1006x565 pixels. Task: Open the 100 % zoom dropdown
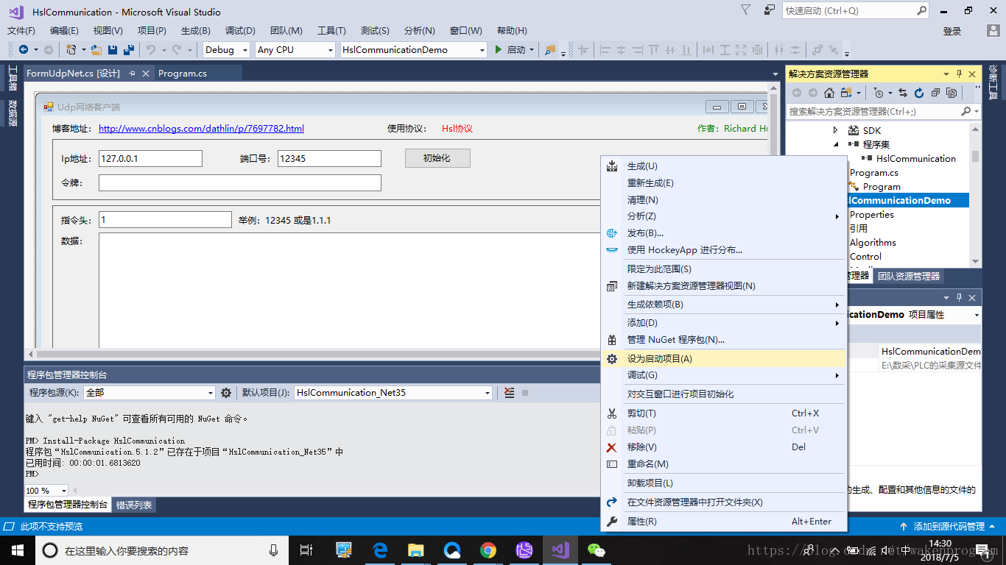[63, 491]
